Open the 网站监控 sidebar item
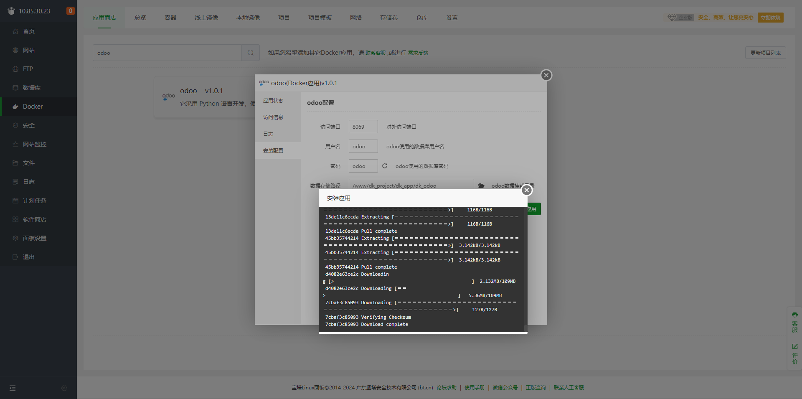 click(38, 144)
